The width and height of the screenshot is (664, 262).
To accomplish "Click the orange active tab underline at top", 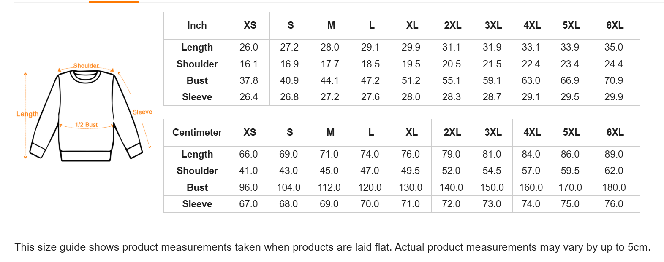I will point(114,2).
